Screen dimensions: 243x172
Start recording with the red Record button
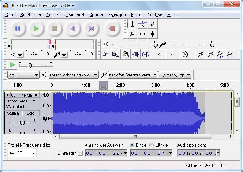tap(112, 29)
